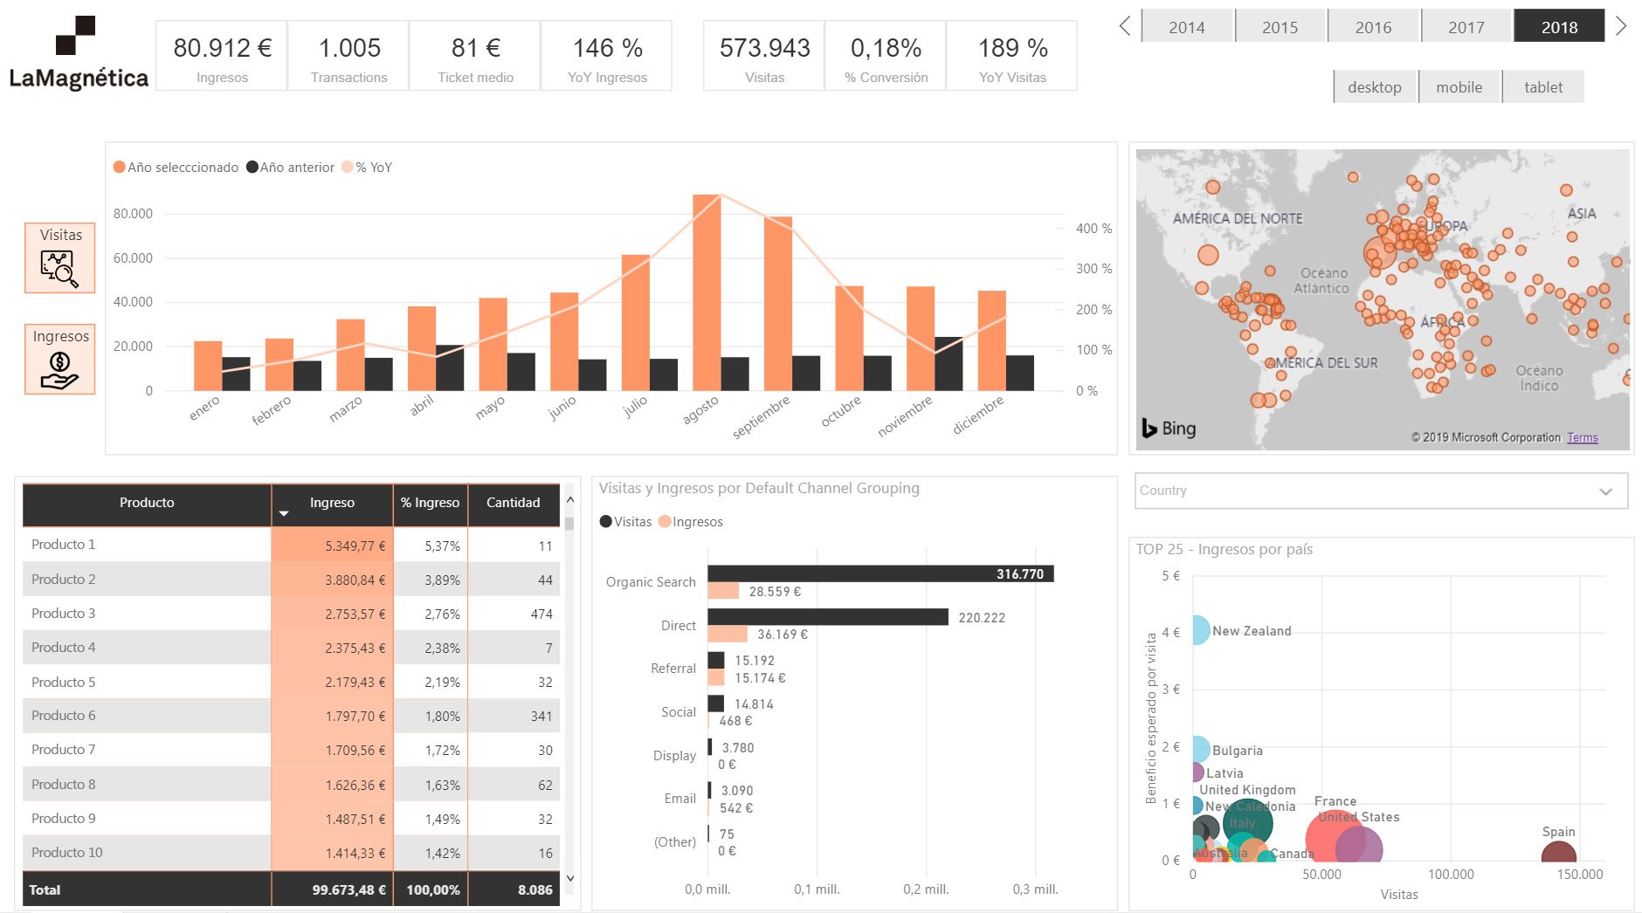
Task: Click % YoY legend swatch
Action: [x=348, y=167]
